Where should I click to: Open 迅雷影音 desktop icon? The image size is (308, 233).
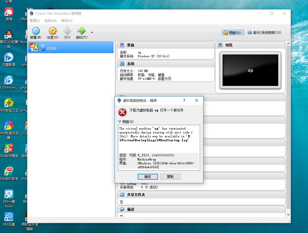coord(9,60)
